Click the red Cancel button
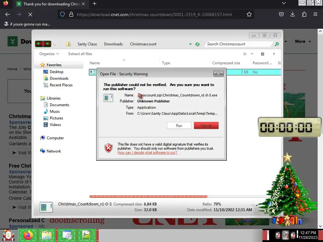 click(x=206, y=125)
